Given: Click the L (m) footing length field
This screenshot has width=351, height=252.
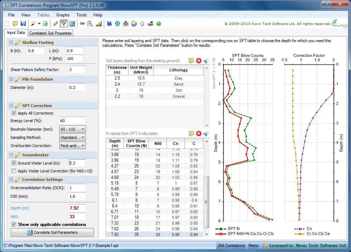Looking at the screenshot, I should tap(74, 51).
